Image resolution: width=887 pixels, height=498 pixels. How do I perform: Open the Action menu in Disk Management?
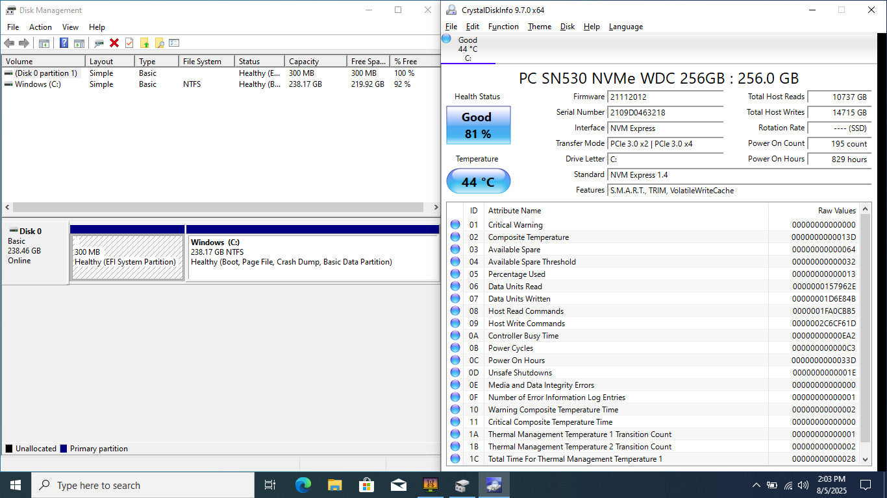click(x=40, y=27)
